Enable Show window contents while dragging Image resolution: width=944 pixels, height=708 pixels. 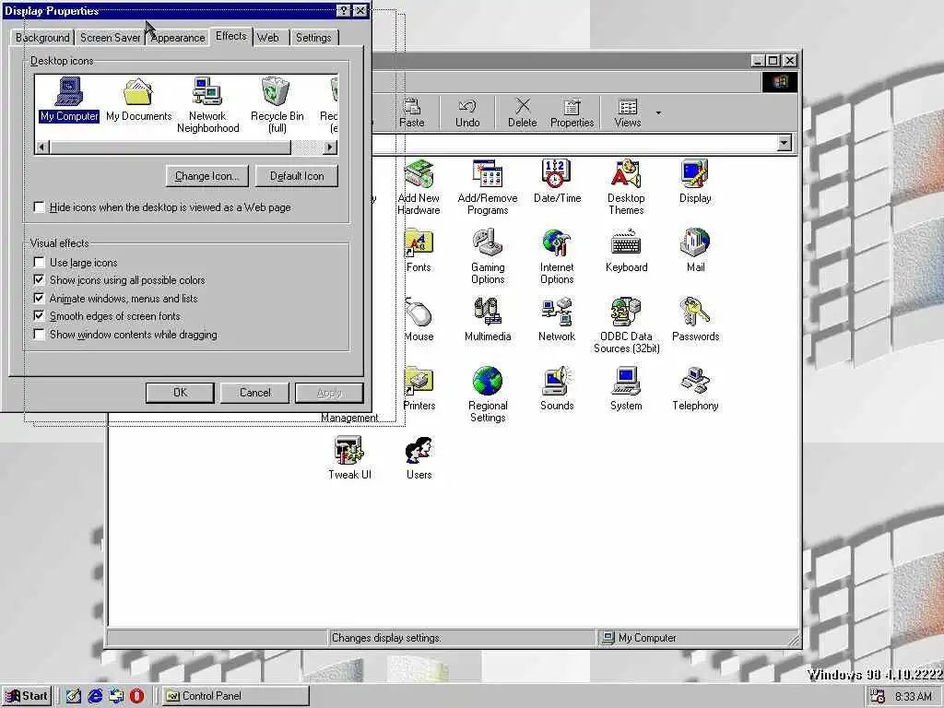[39, 334]
